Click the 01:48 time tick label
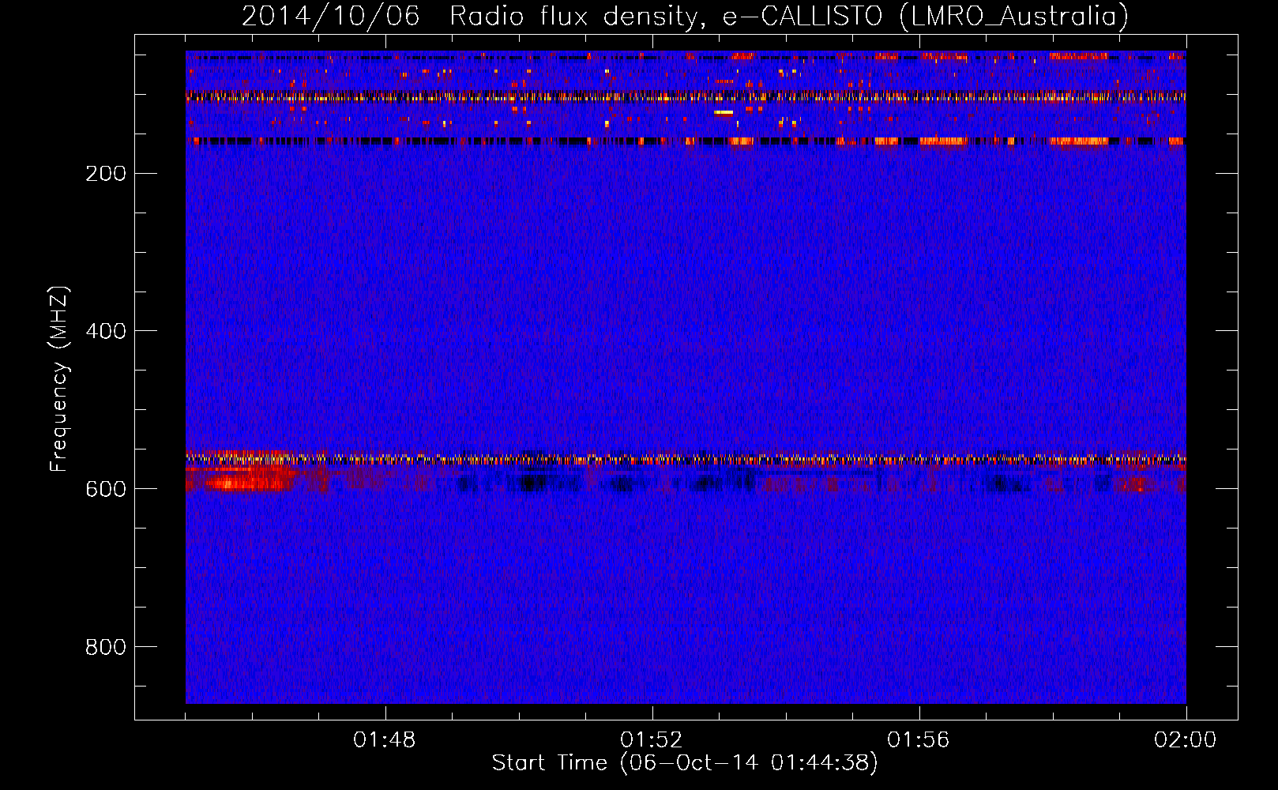Image resolution: width=1278 pixels, height=790 pixels. point(385,740)
